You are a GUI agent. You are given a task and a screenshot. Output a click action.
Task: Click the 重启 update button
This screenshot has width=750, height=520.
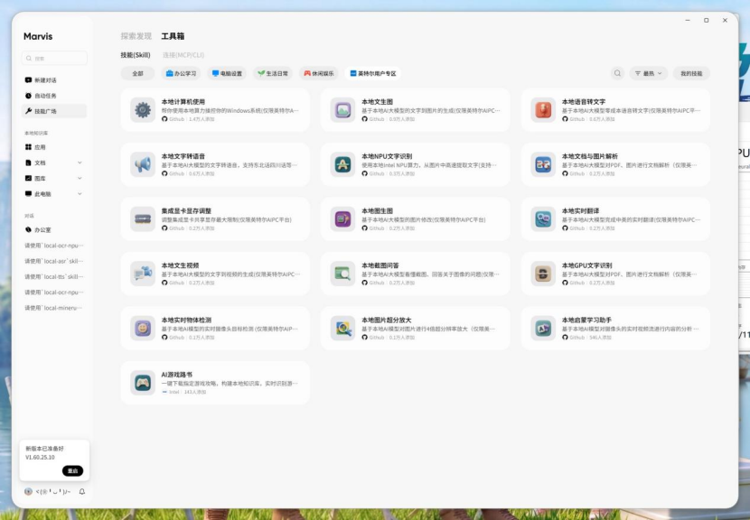click(72, 470)
